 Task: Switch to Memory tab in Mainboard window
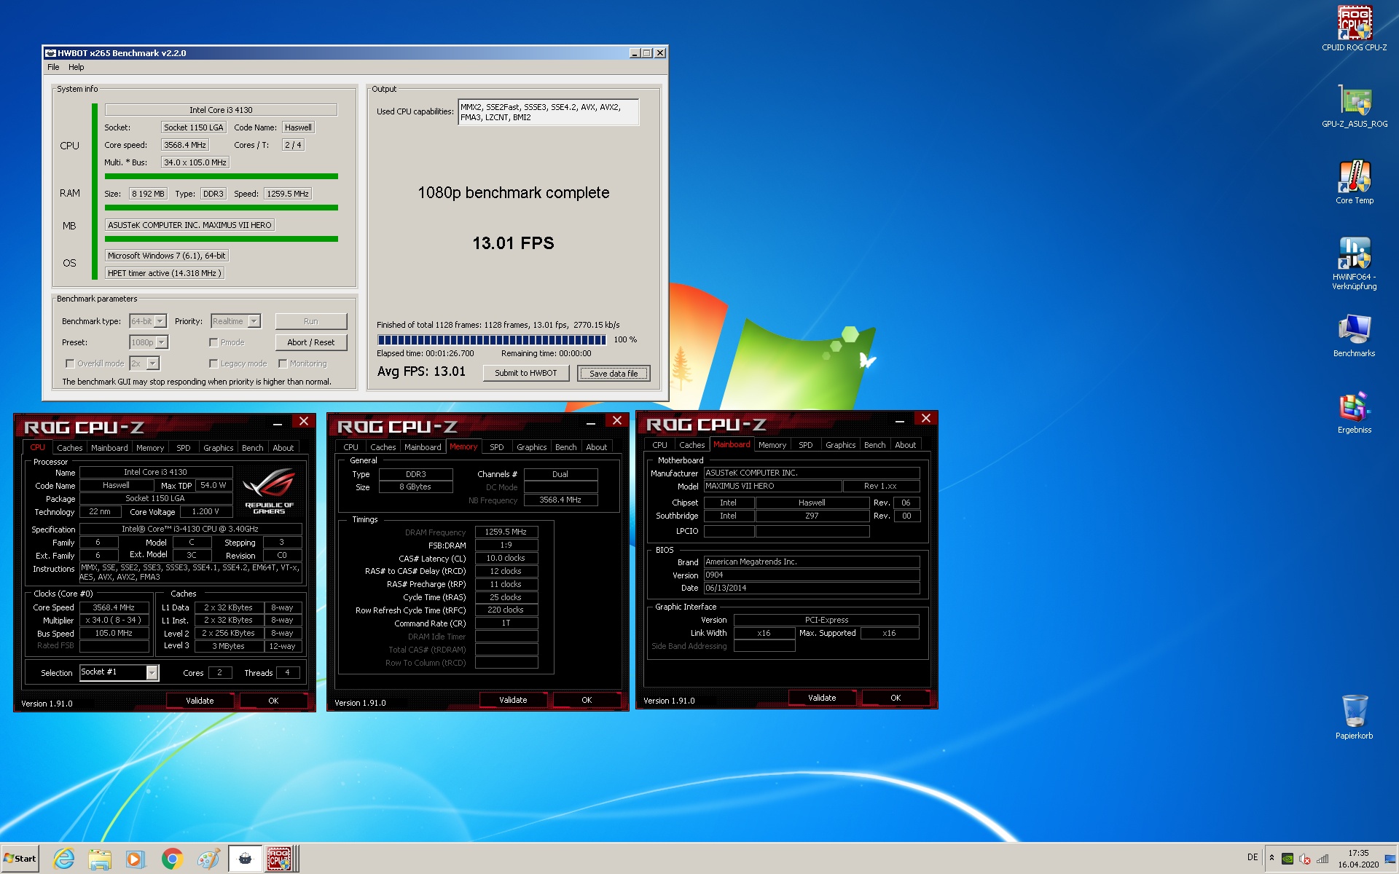tap(772, 445)
